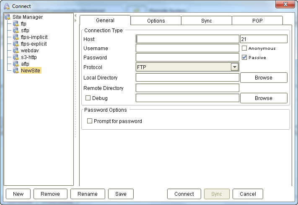Viewport: 298px width, 205px height.
Task: Click the aftp site icon
Action: pos(16,64)
